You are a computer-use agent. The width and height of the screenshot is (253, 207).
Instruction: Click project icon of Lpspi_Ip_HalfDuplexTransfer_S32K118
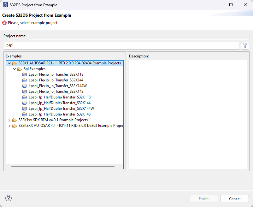click(x=25, y=97)
